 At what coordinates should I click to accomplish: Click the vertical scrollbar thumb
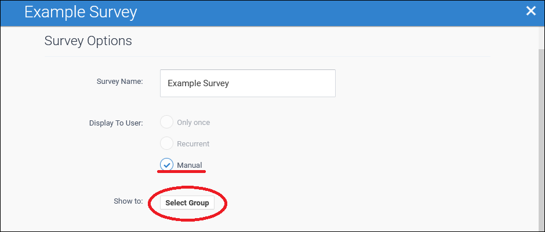(x=541, y=139)
